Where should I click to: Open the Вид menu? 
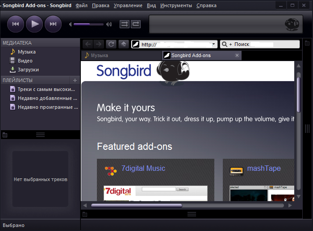(151, 5)
